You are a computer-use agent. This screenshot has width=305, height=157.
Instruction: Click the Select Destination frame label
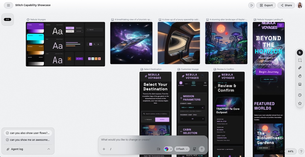point(152,69)
